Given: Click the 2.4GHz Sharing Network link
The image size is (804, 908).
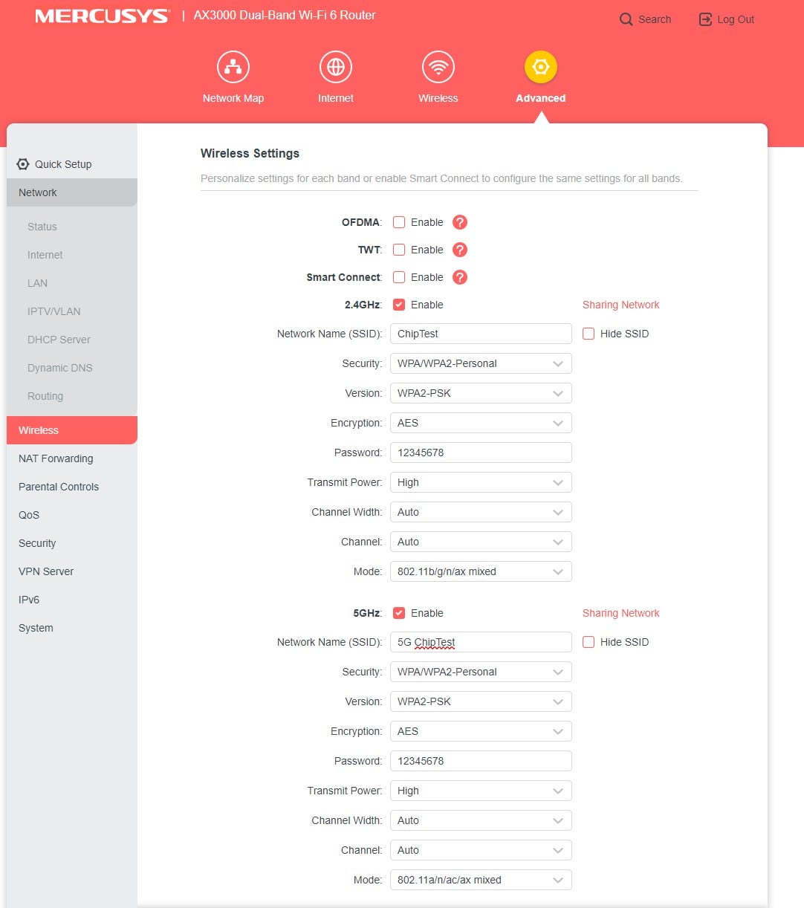Looking at the screenshot, I should click(621, 305).
